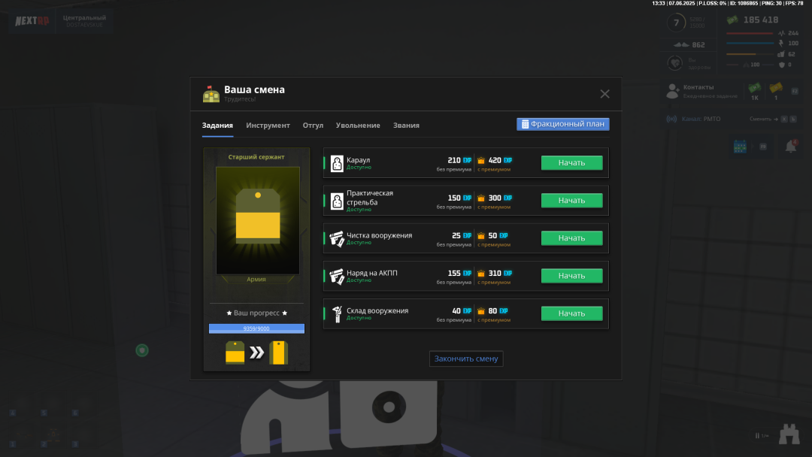Switch to the Инструмент tab
This screenshot has height=457, width=812.
(268, 126)
